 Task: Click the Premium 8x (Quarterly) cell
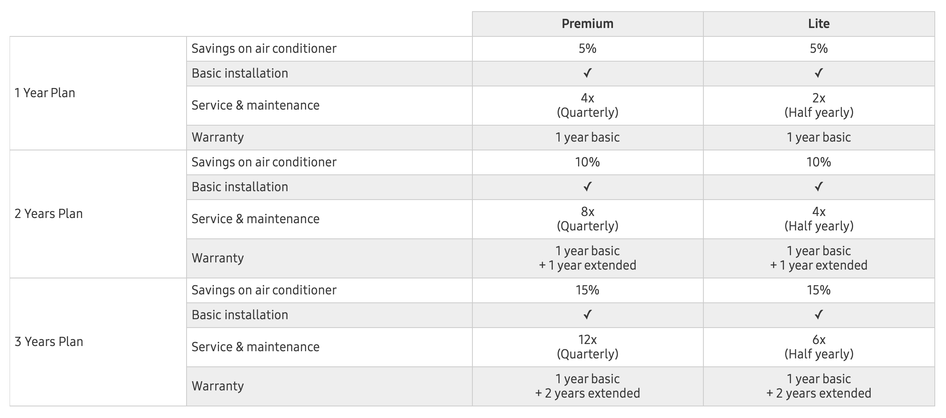pos(587,219)
